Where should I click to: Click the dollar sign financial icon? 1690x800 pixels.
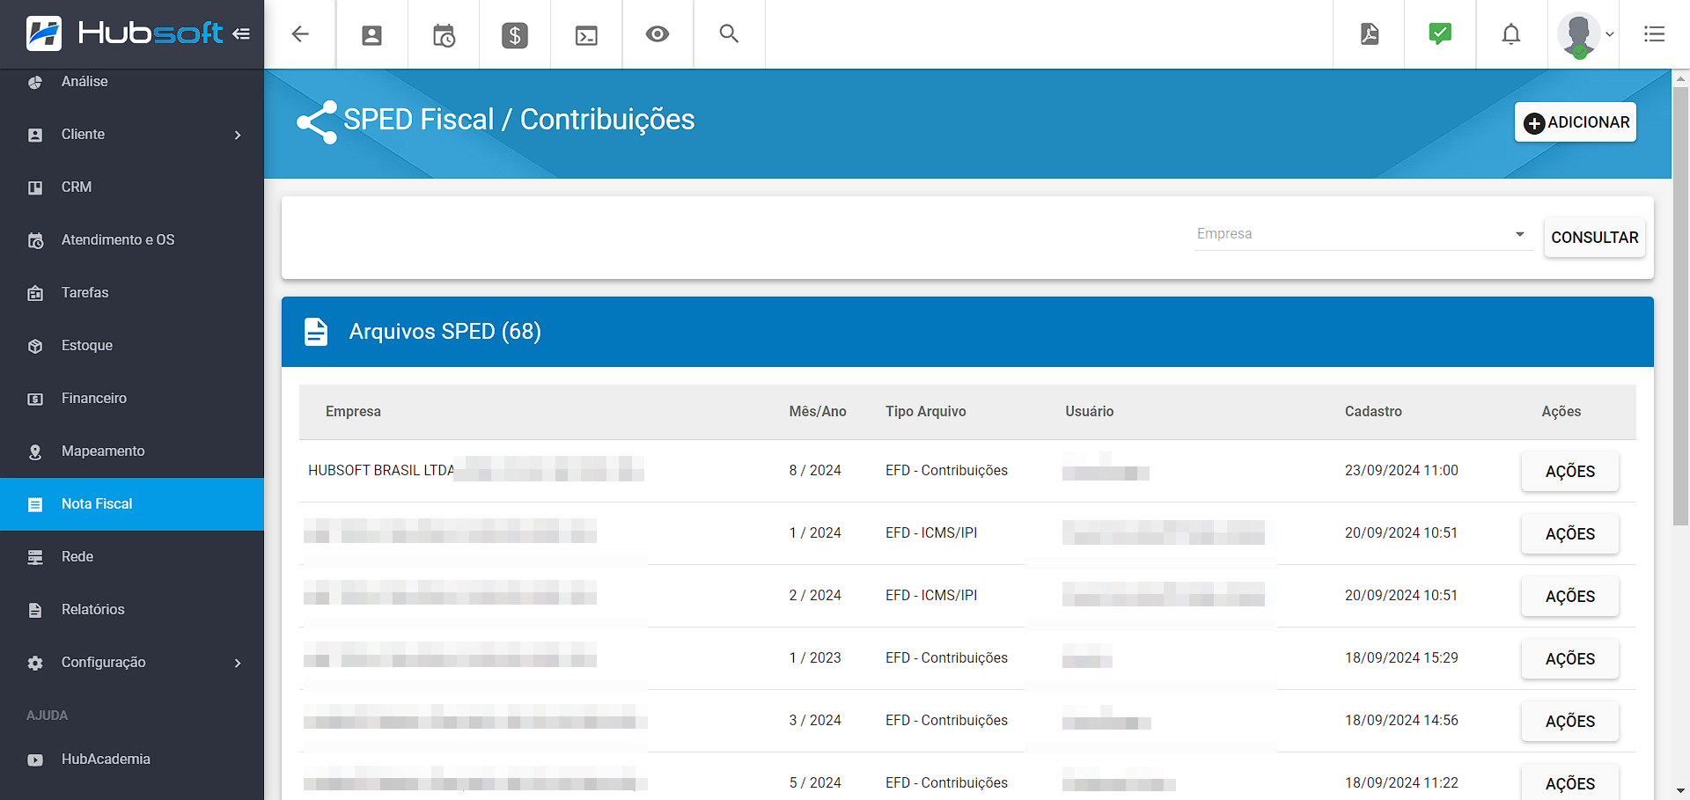(x=515, y=35)
